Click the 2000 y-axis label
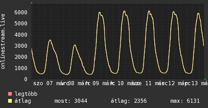208x108 pixels. (x=21, y=57)
